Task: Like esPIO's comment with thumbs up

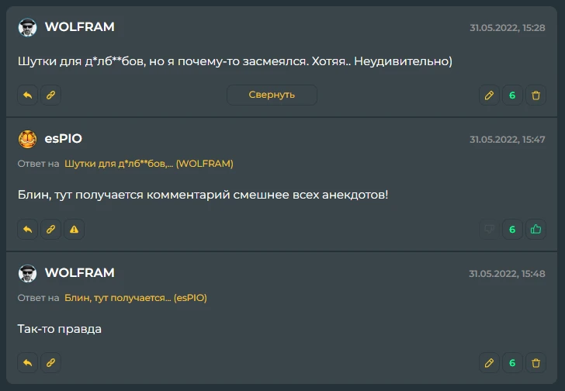Action: pos(536,229)
